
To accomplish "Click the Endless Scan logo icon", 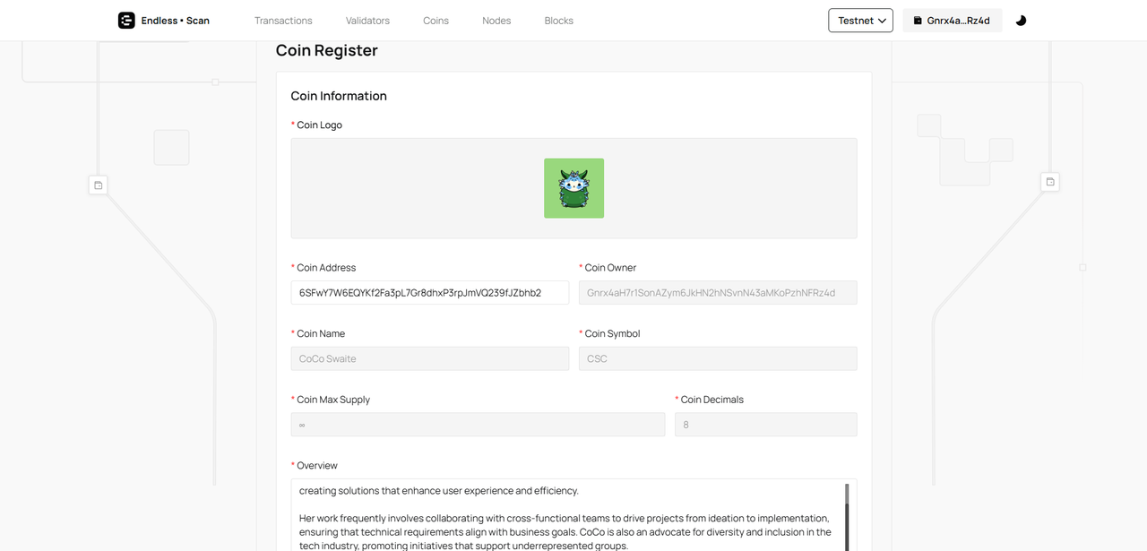I will pos(126,21).
